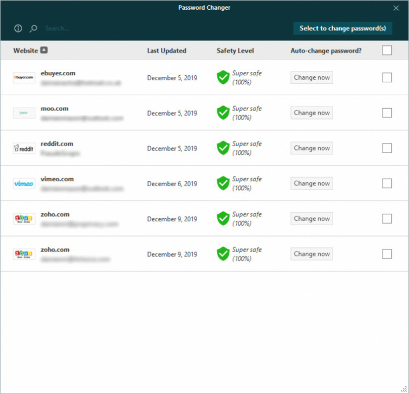
Task: Click Change now for ebuyer.com
Action: point(311,77)
